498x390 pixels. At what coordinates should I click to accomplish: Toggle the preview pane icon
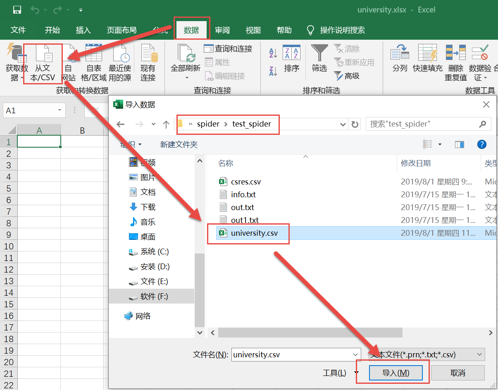click(459, 144)
